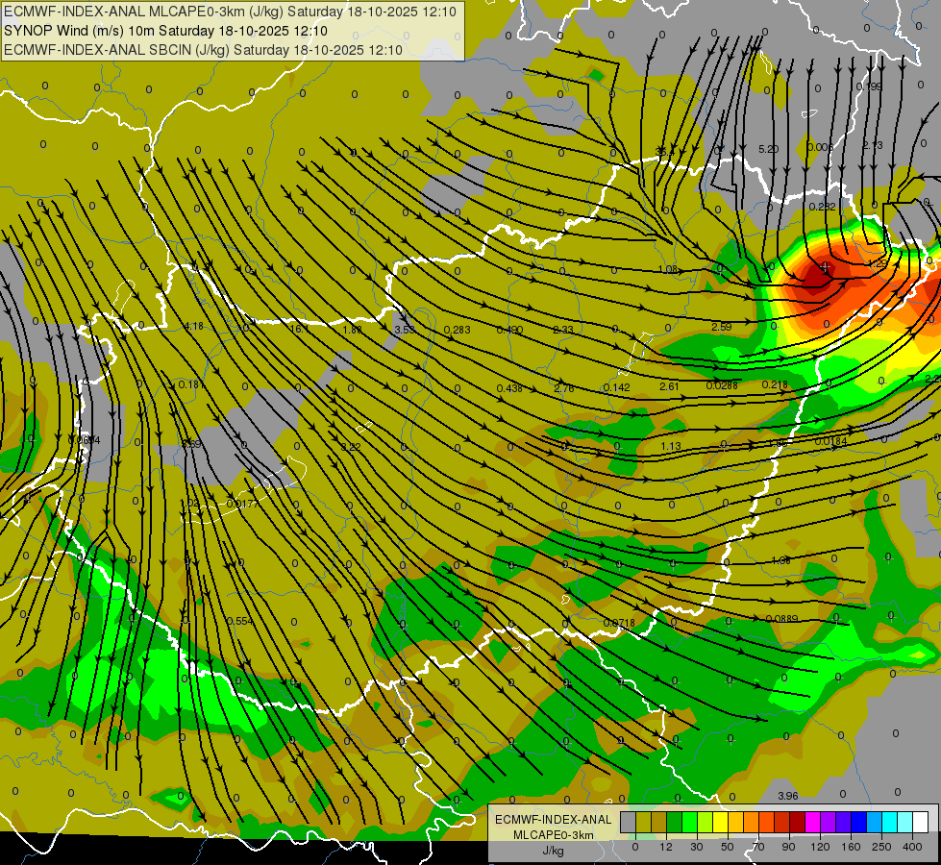Click the 4.18 value on the map
Image resolution: width=941 pixels, height=865 pixels.
pyautogui.click(x=193, y=327)
